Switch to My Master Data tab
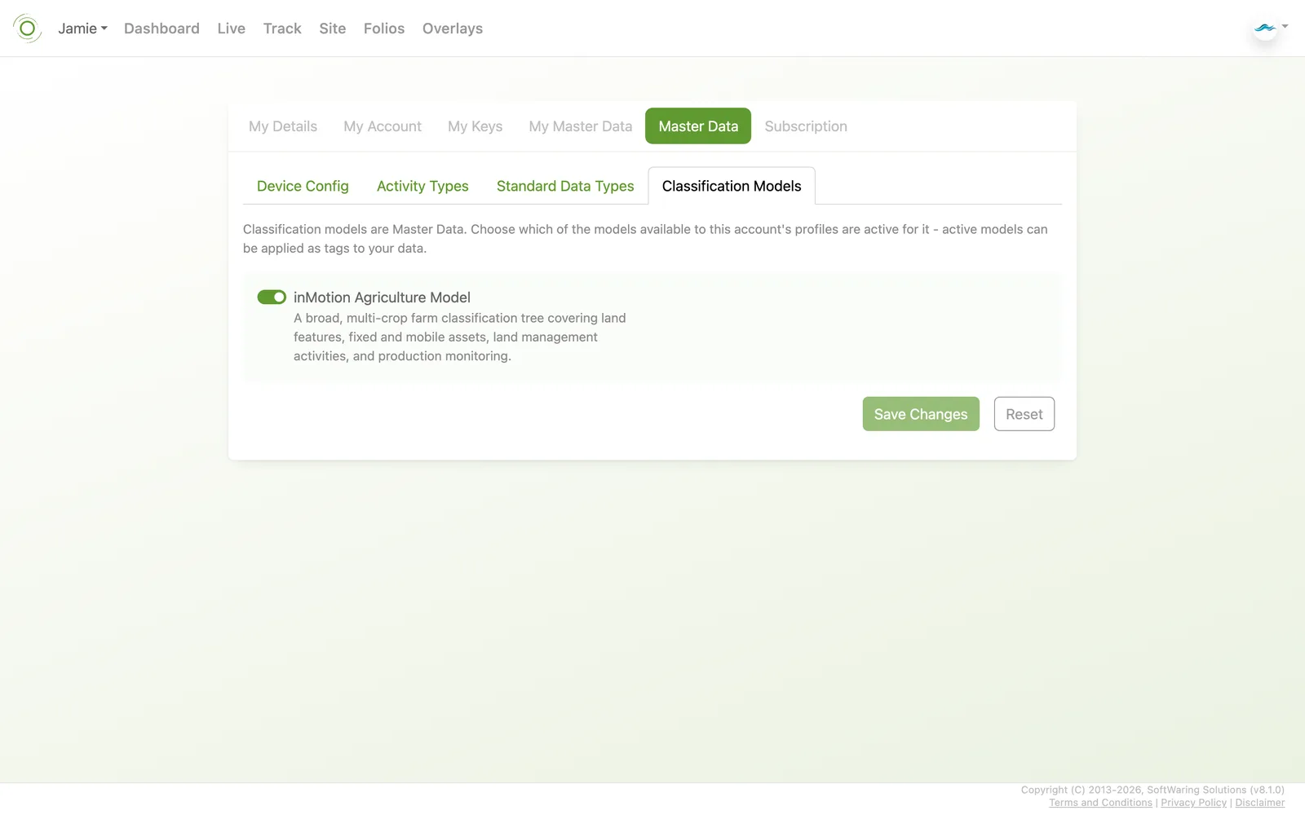This screenshot has height=815, width=1305. pyautogui.click(x=581, y=126)
